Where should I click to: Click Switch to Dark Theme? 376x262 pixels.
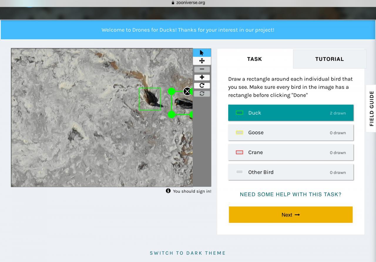point(188,253)
